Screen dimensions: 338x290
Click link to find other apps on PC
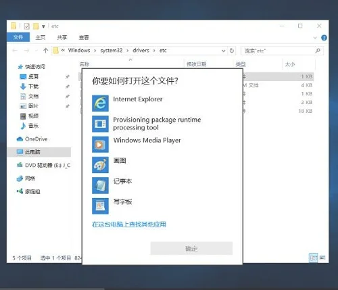click(x=129, y=224)
